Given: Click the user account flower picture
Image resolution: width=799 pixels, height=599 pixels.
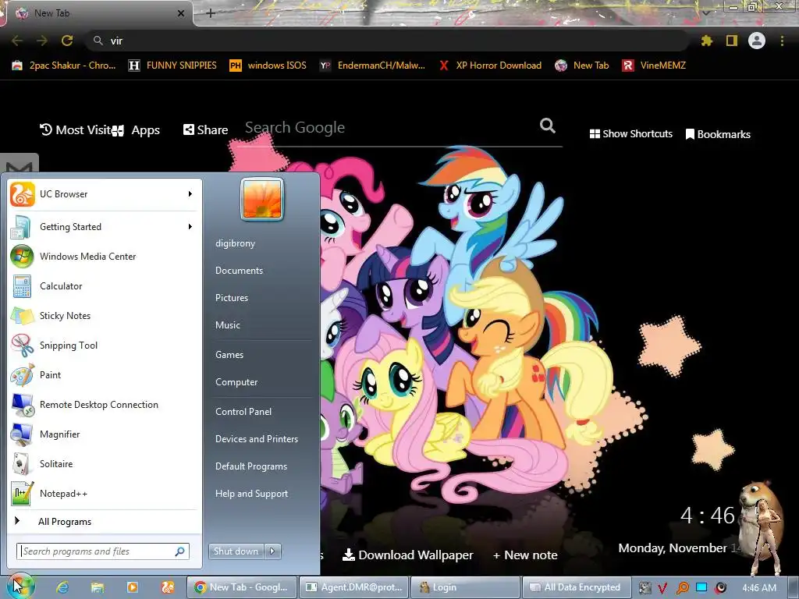Looking at the screenshot, I should (x=262, y=199).
